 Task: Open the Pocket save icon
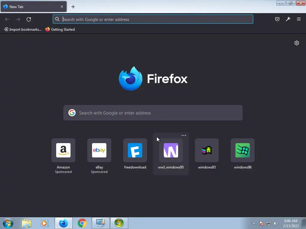click(x=277, y=19)
